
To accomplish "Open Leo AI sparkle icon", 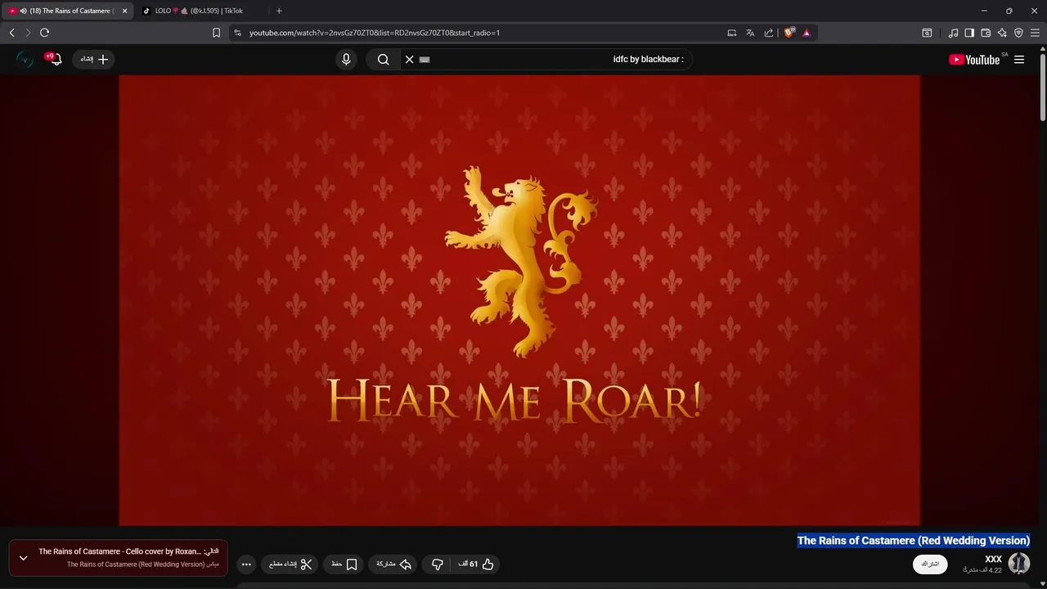I will coord(1002,33).
